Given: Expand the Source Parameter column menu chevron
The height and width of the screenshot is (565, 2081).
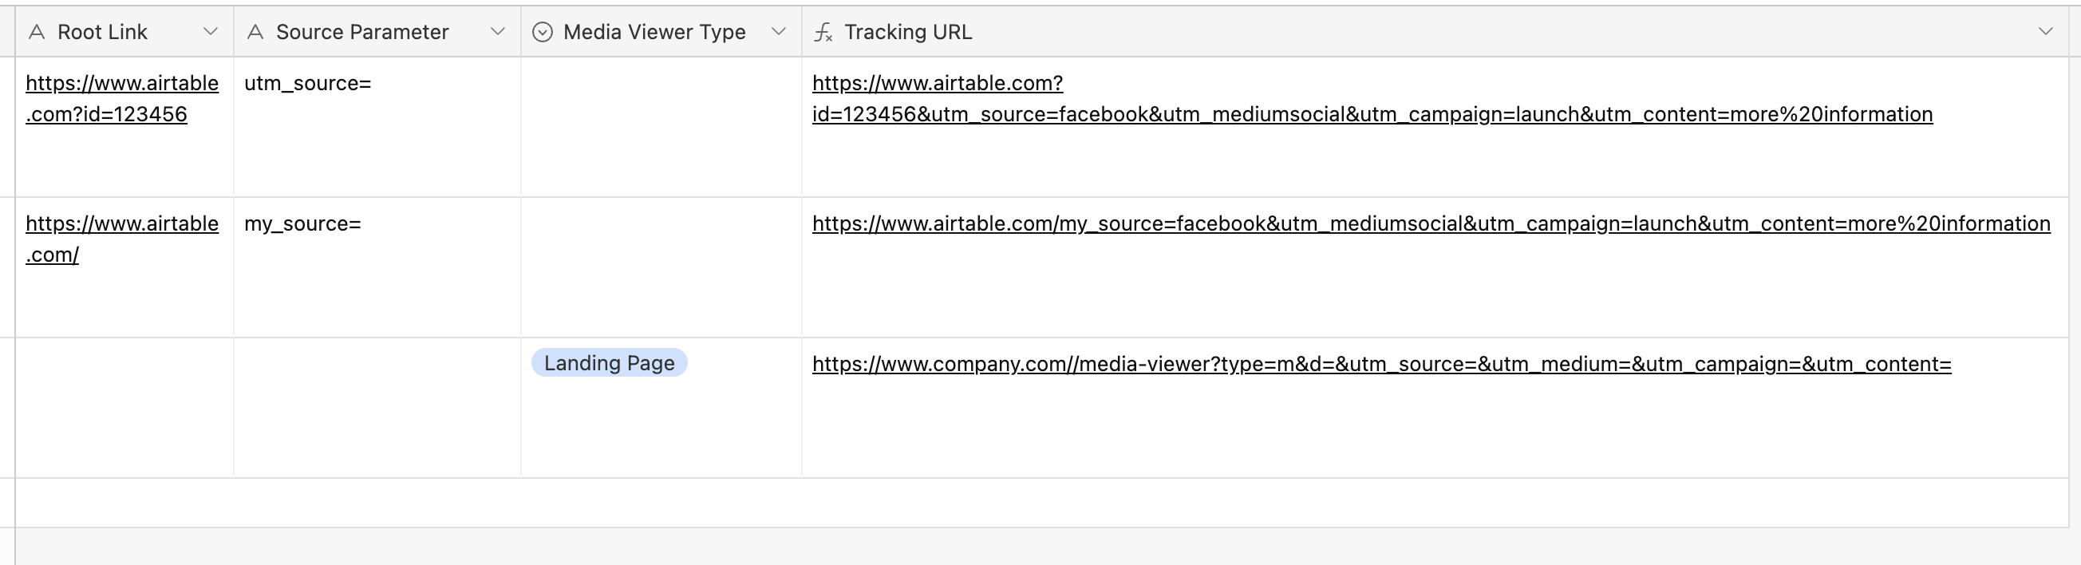Looking at the screenshot, I should (x=498, y=32).
